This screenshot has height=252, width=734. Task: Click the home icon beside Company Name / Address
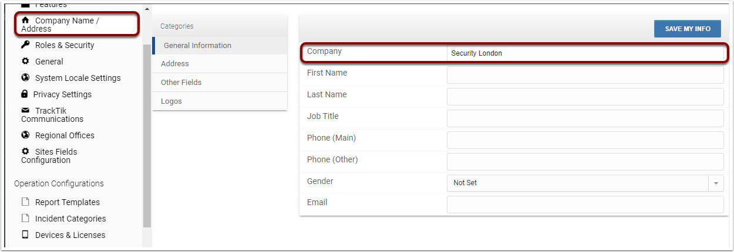coord(25,20)
